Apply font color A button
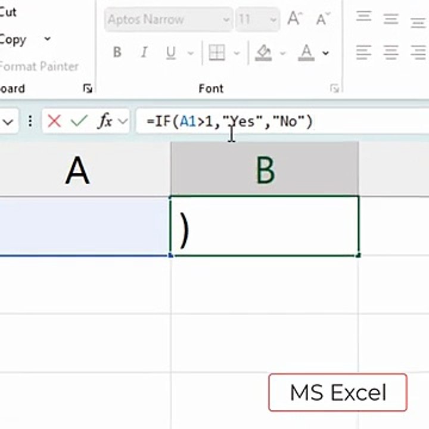The height and width of the screenshot is (429, 429). [306, 52]
